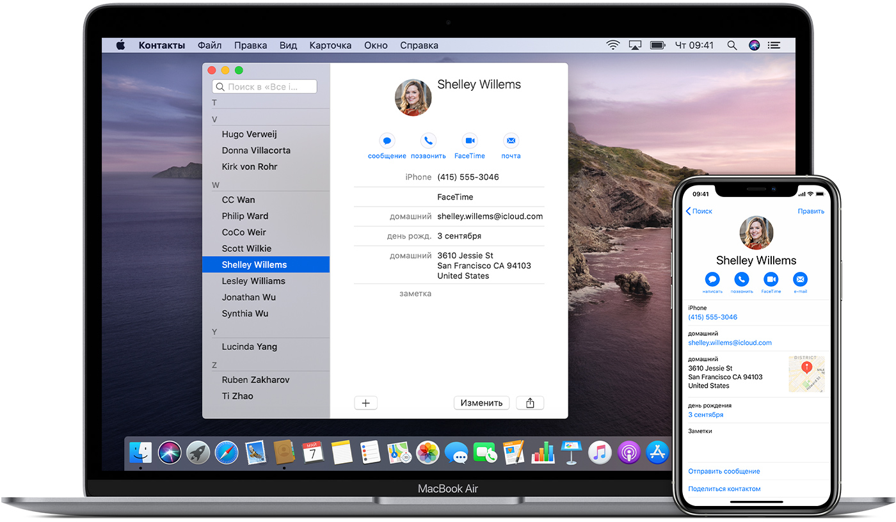Launch the Music app in the Dock

[x=600, y=453]
